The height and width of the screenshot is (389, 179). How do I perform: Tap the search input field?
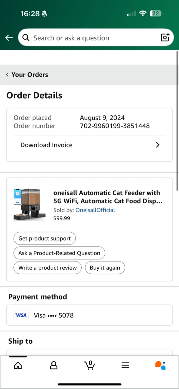[x=81, y=38]
